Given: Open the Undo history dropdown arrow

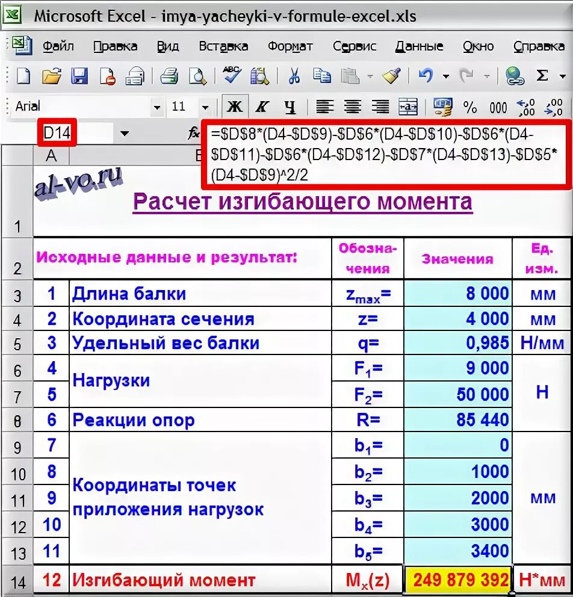Looking at the screenshot, I should tap(446, 76).
